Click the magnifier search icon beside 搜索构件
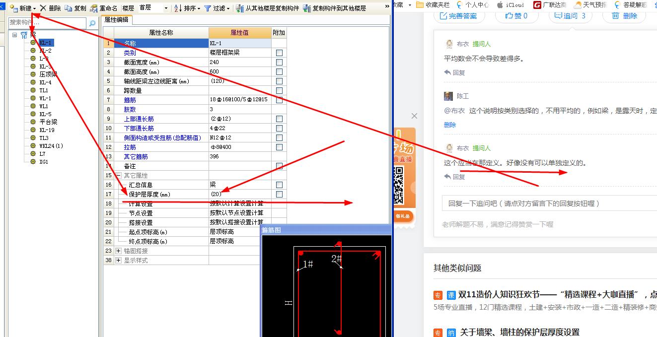 92,23
